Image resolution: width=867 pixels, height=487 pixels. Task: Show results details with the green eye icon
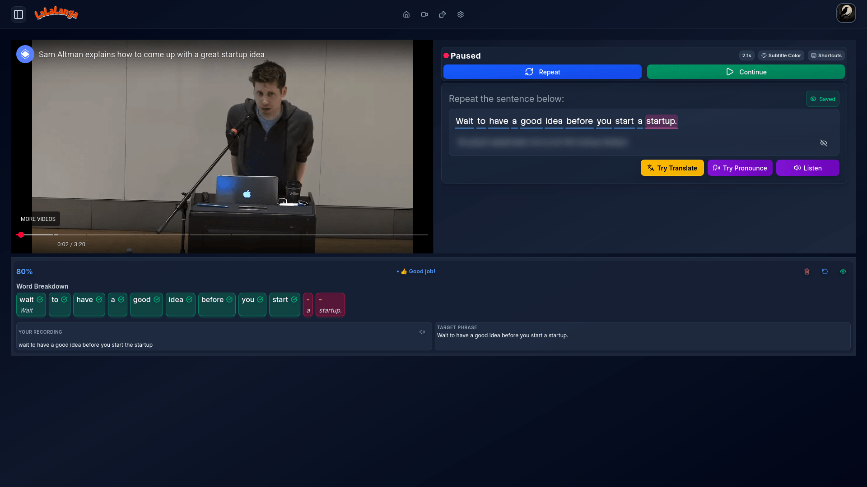[x=844, y=271]
